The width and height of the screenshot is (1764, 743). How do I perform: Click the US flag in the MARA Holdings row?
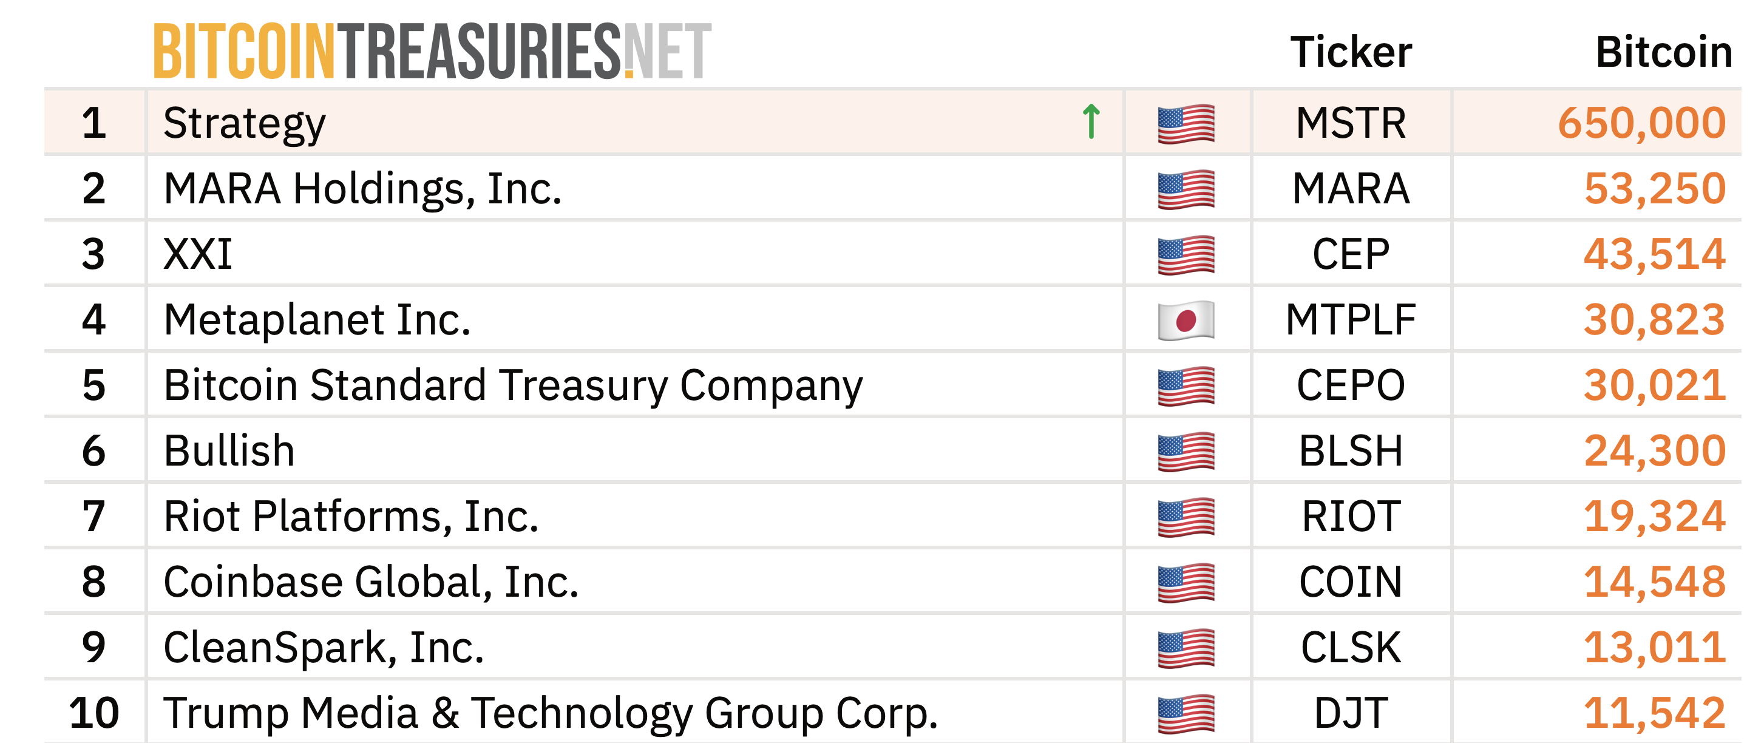coord(1186,189)
